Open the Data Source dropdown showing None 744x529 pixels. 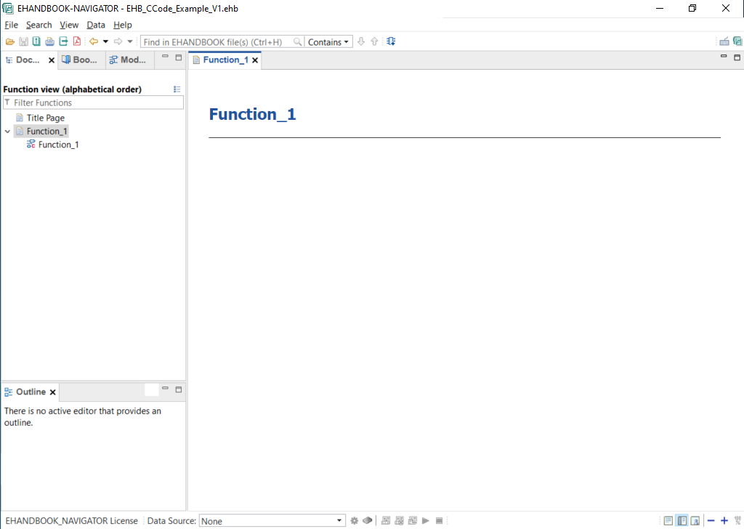[272, 520]
